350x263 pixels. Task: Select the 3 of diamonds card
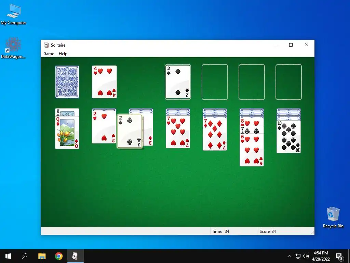(x=148, y=130)
